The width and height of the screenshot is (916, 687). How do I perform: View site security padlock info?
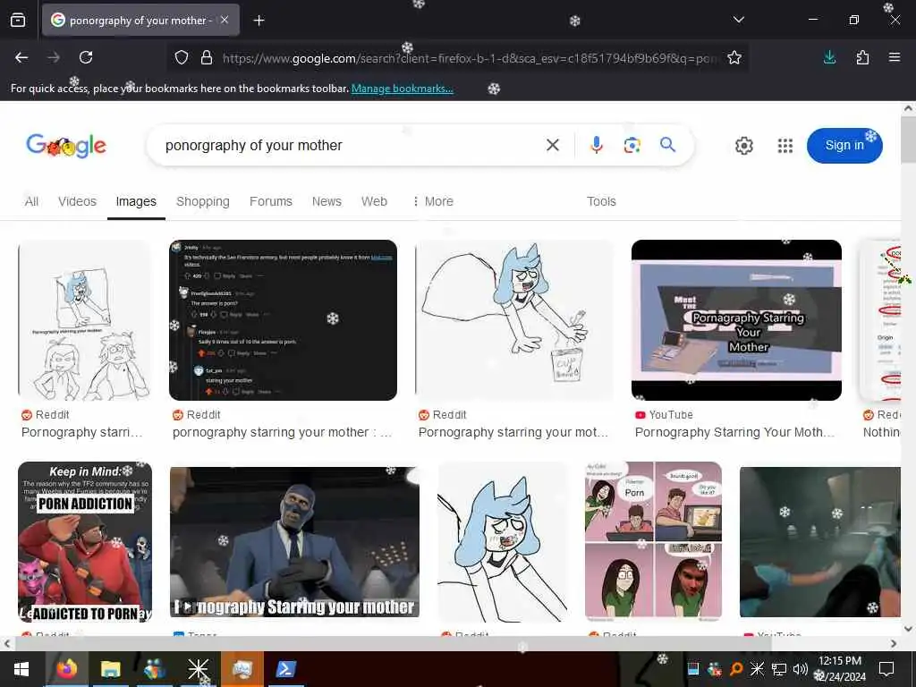tap(207, 58)
